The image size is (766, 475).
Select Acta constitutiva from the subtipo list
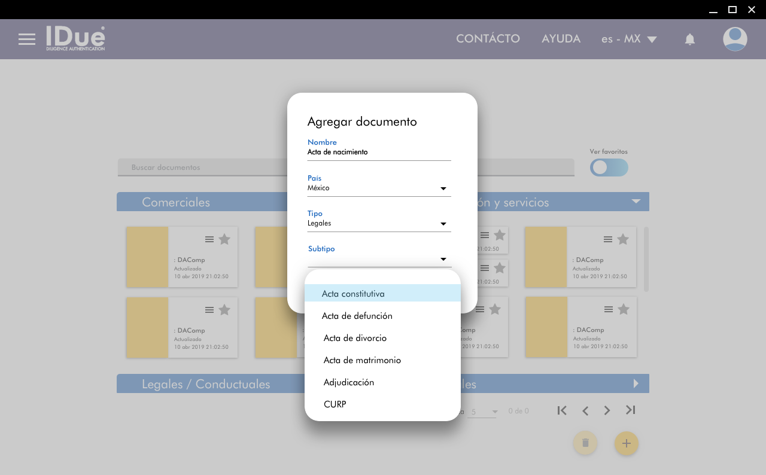click(x=353, y=294)
